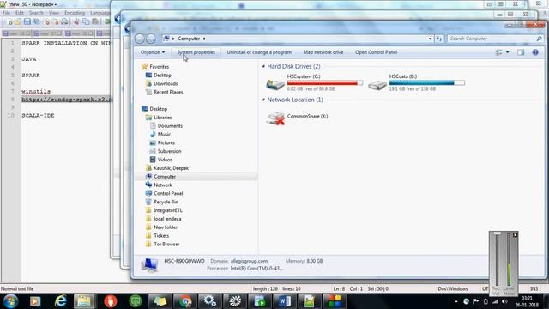Click the change view icon

pyautogui.click(x=499, y=52)
